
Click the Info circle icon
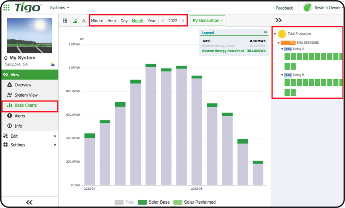point(10,126)
